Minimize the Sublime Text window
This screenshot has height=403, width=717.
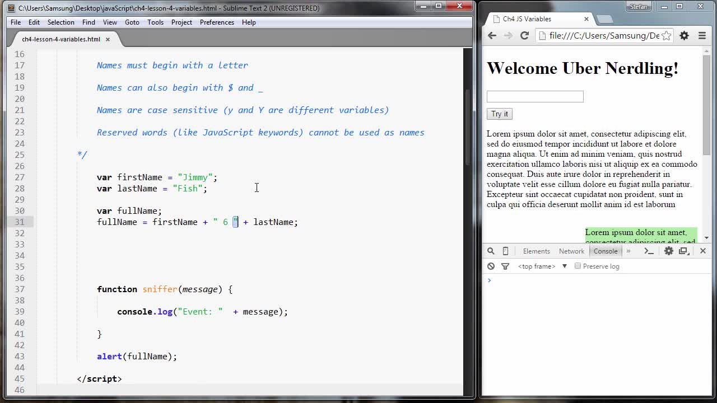pos(423,6)
